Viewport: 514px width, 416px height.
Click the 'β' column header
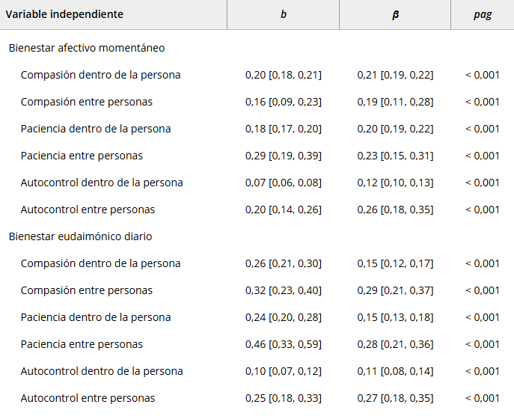pos(395,14)
